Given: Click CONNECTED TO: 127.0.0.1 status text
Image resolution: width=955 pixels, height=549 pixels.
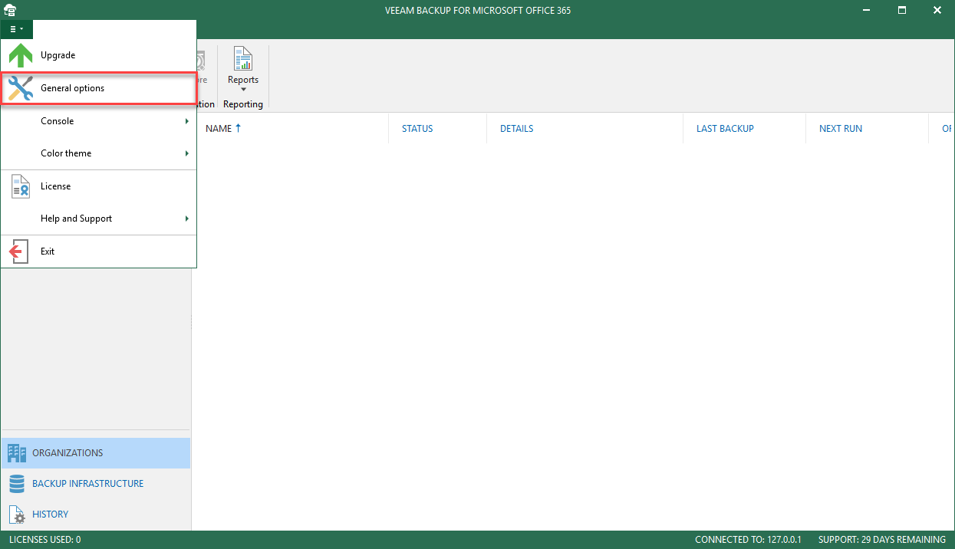Looking at the screenshot, I should [x=748, y=540].
